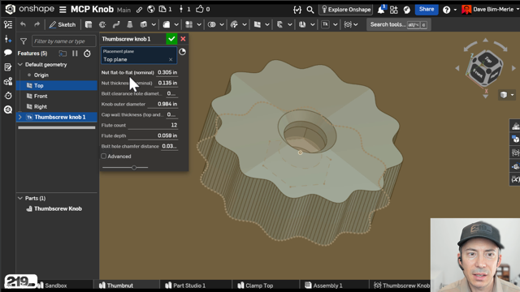
Task: Select the Loft tool
Action: 130,24
